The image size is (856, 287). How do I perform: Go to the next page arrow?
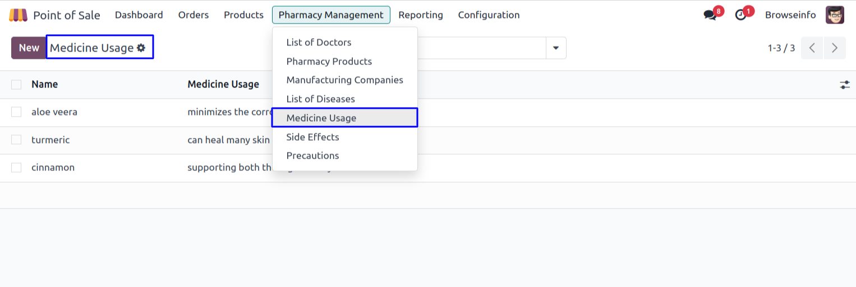click(x=835, y=48)
